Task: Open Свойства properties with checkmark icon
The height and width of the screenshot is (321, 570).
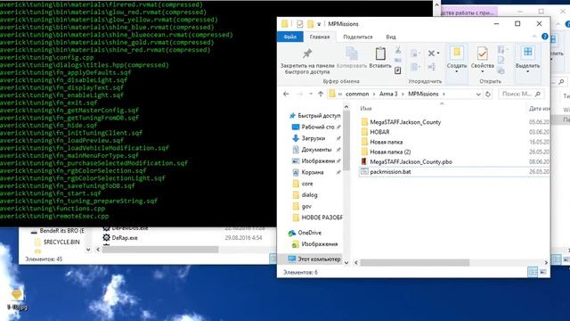Action: tap(483, 53)
